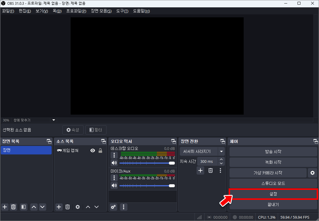Remove scene transition trash icon
Viewport: 319px width, 221px height.
tap(211, 170)
